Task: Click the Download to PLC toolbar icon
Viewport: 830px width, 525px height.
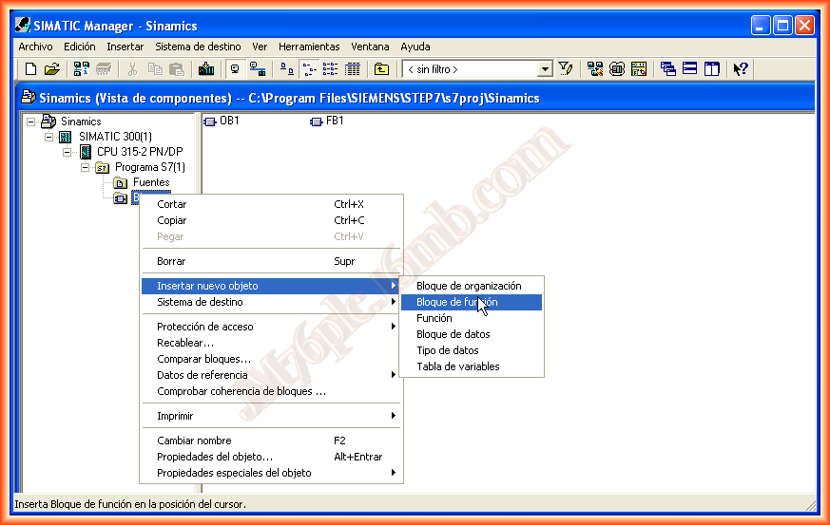Action: [206, 69]
